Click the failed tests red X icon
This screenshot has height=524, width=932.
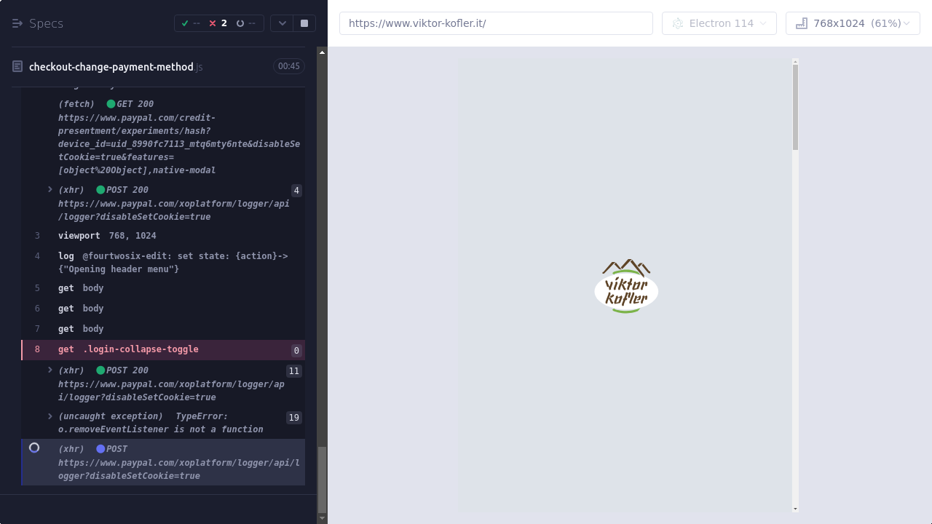point(213,23)
